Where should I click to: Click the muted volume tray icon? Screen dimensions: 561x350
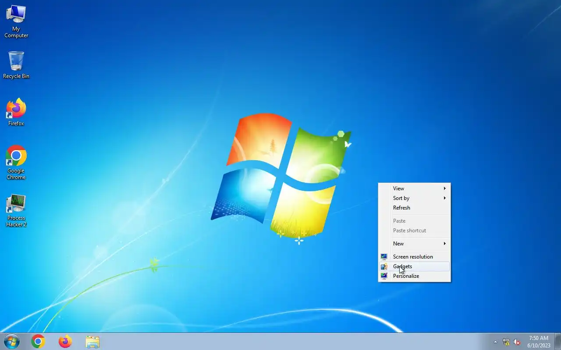point(517,342)
